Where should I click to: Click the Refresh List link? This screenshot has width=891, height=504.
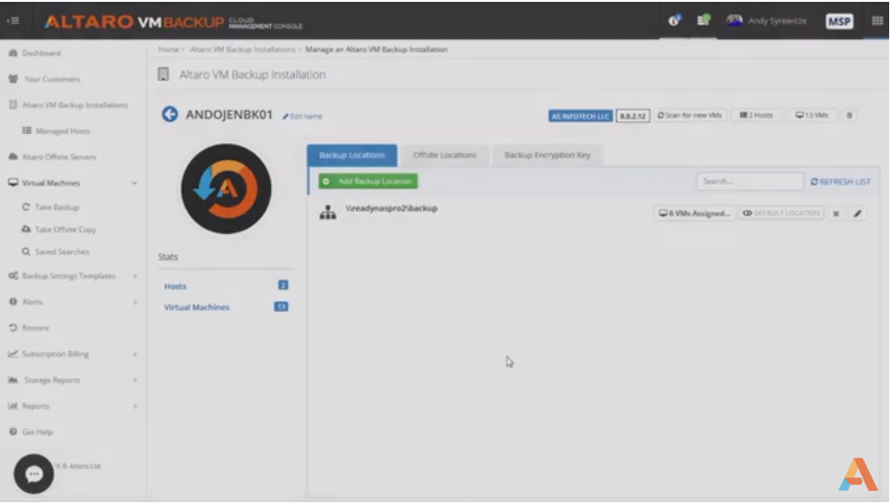click(x=839, y=182)
